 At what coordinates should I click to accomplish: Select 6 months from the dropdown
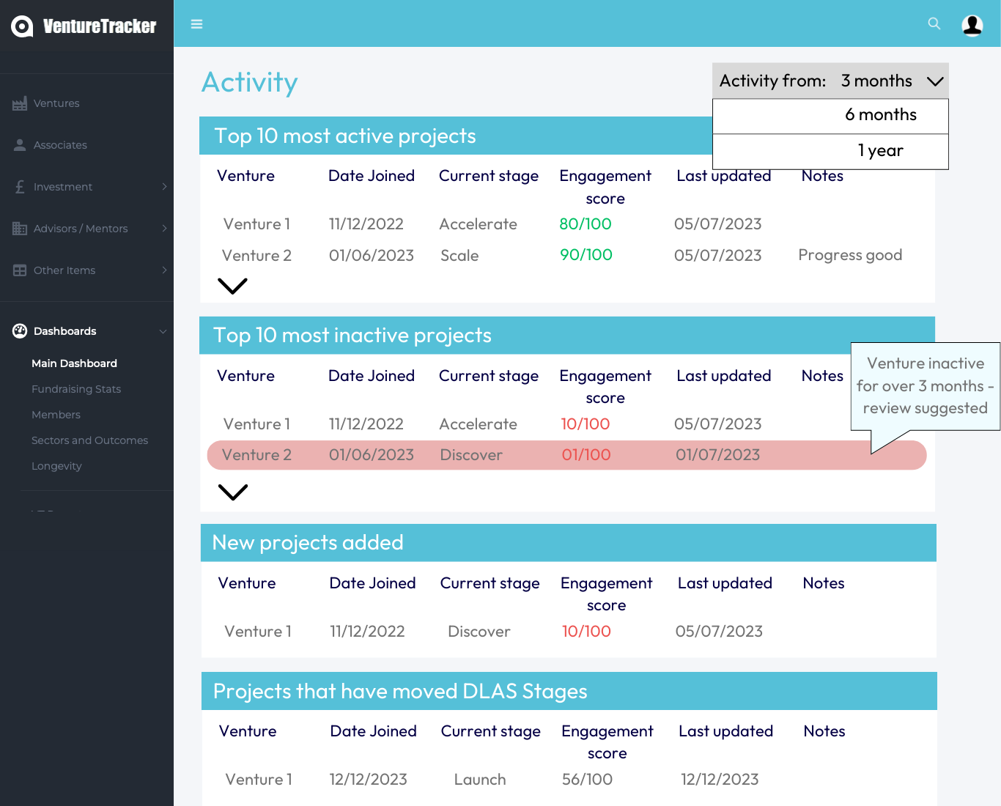click(x=830, y=115)
